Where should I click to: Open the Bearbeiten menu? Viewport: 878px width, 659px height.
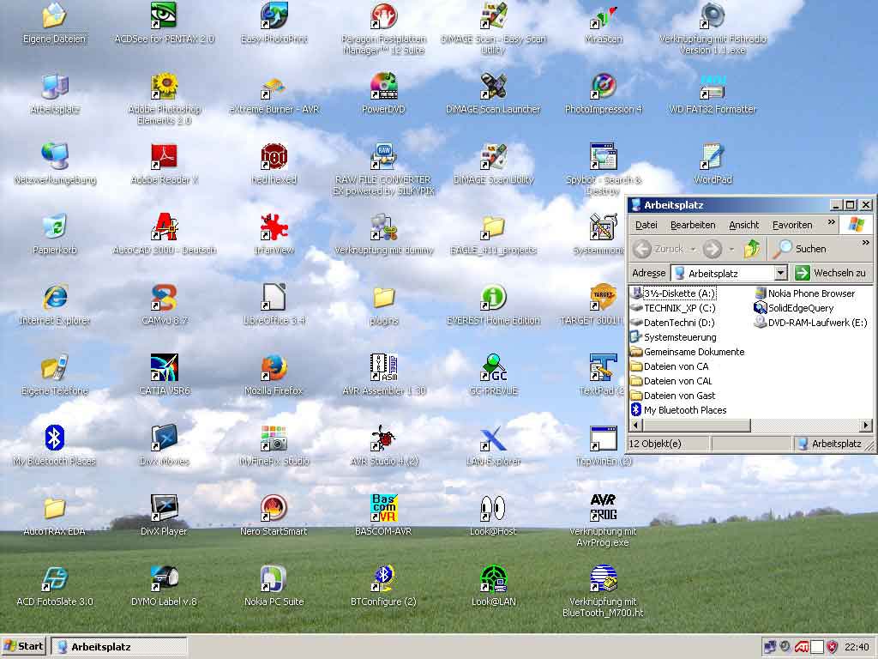tap(693, 225)
